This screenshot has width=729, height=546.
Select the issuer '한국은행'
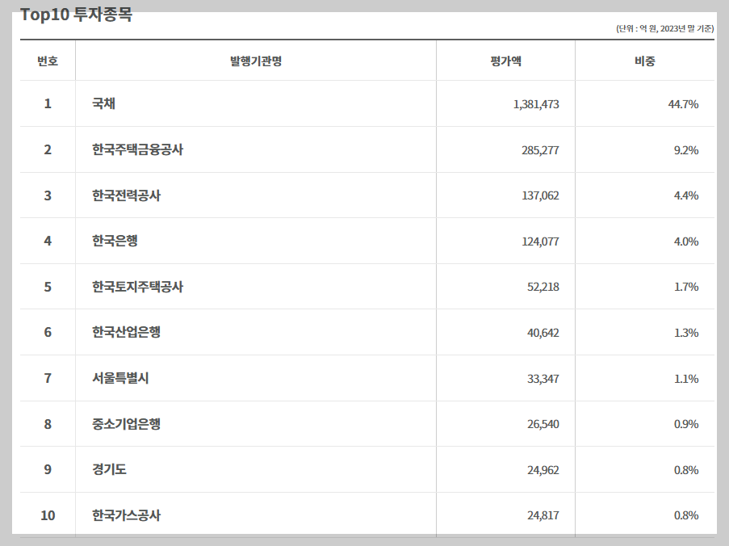[x=115, y=241]
